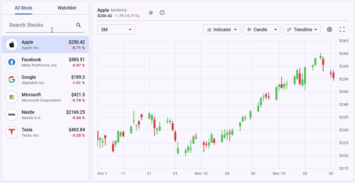
Task: Click the Nestle S.A. subtitle
Action: [32, 118]
